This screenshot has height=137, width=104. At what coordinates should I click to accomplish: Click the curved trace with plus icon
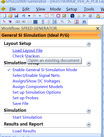[x=69, y=22]
